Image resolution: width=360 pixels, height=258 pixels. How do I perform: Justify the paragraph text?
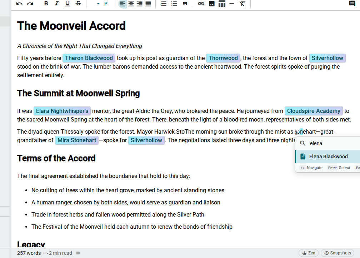pos(148,4)
